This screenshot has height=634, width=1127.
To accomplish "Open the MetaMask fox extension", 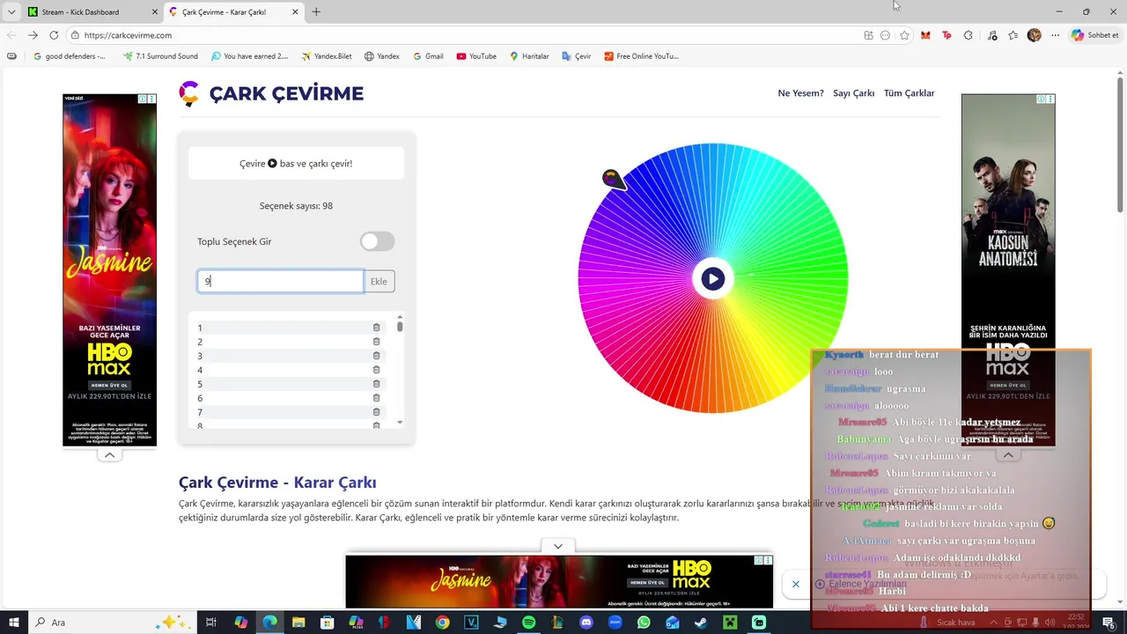I will point(925,35).
